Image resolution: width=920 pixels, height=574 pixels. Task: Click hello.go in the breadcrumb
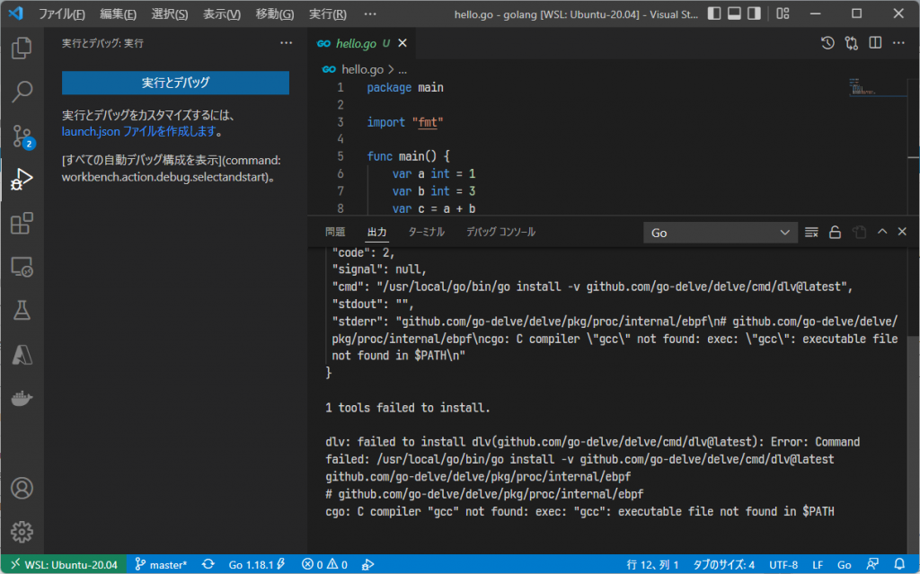pos(362,69)
